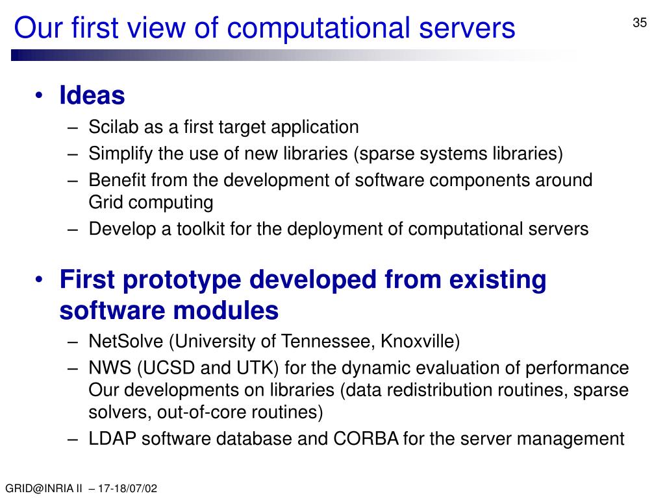Click 'Simplify the use of new libraries' line
This screenshot has width=665, height=498.
pos(326,153)
